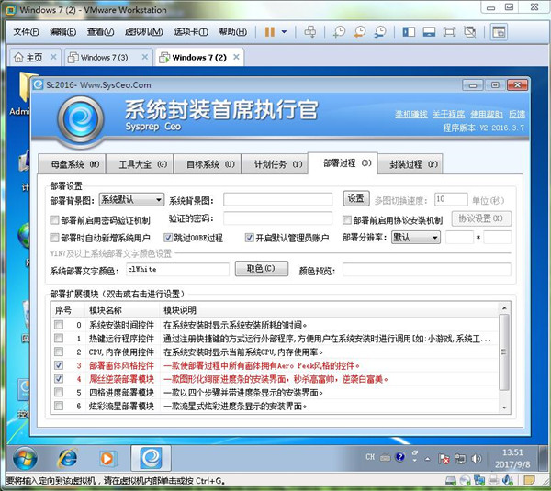Open VMware 虚拟机(M) menu

pyautogui.click(x=144, y=32)
